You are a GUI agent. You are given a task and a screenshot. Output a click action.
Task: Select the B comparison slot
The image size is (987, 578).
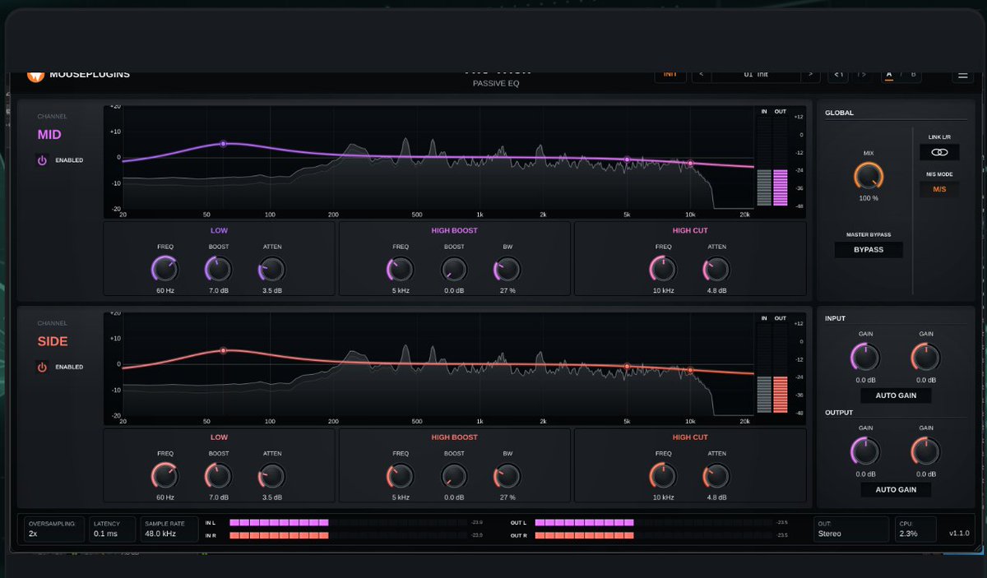click(x=912, y=75)
